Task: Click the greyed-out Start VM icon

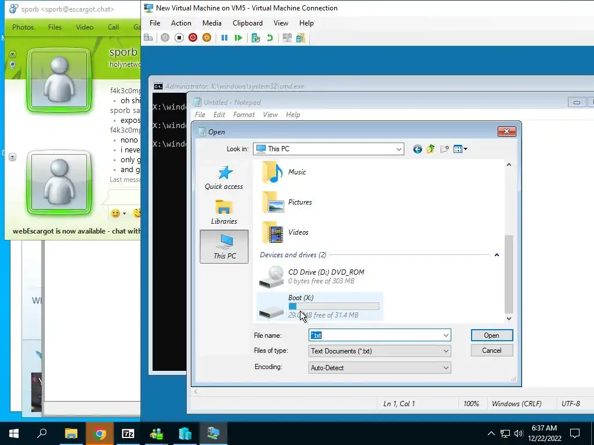Action: (165, 38)
